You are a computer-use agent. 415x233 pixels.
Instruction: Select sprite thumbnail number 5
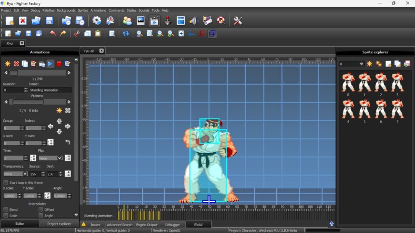[364, 109]
